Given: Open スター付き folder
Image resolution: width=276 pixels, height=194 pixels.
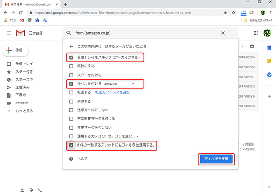Looking at the screenshot, I should tap(24, 72).
